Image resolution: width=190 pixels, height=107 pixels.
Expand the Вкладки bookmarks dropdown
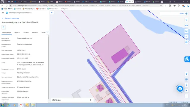click(65, 9)
